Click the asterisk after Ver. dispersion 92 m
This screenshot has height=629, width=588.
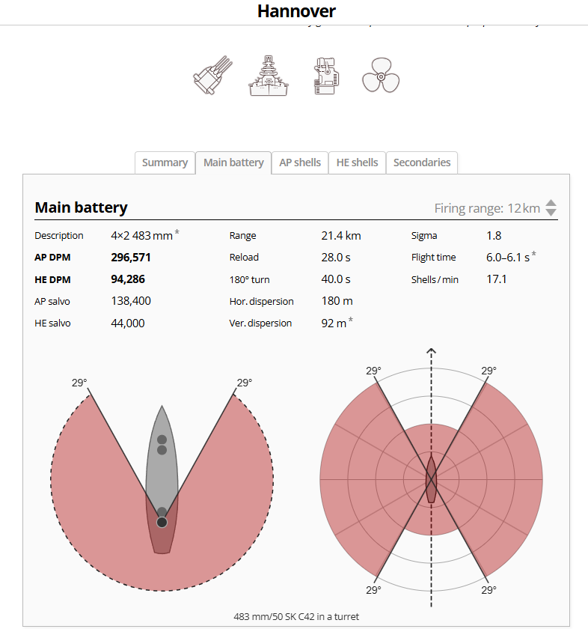(x=351, y=321)
